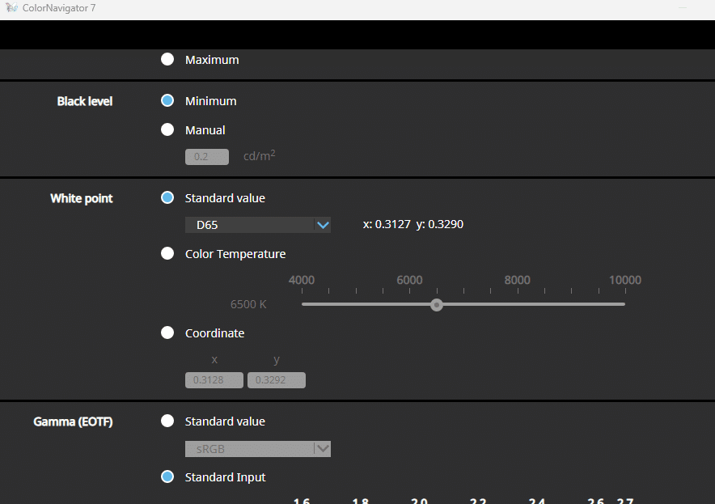The image size is (715, 504).
Task: Choose the Coordinate white point option
Action: [x=167, y=332]
